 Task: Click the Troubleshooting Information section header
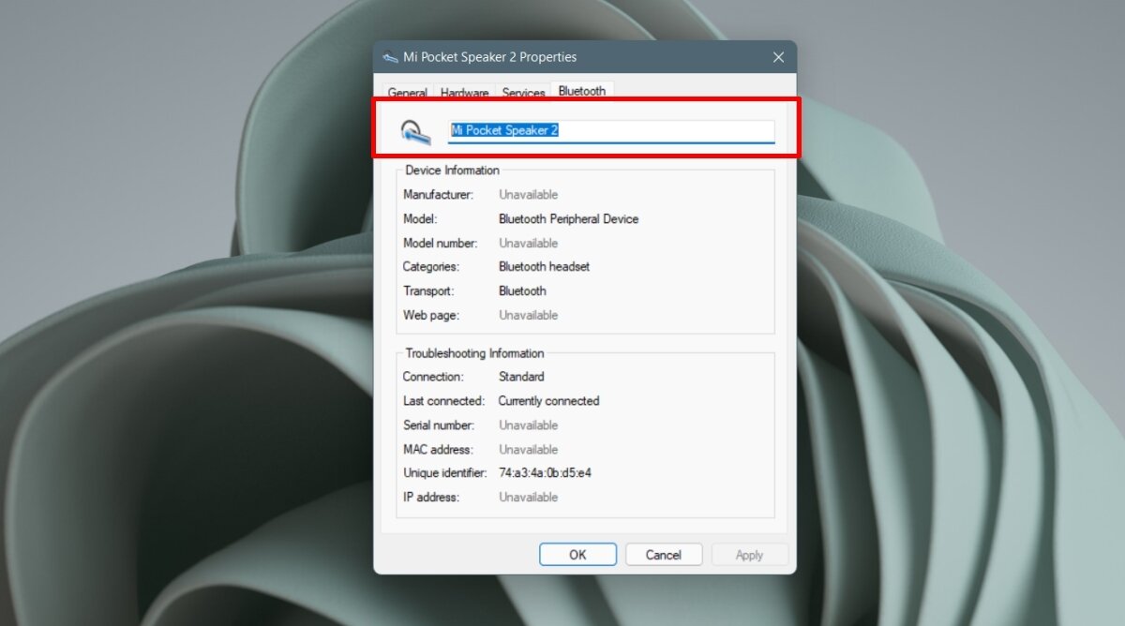pyautogui.click(x=473, y=353)
